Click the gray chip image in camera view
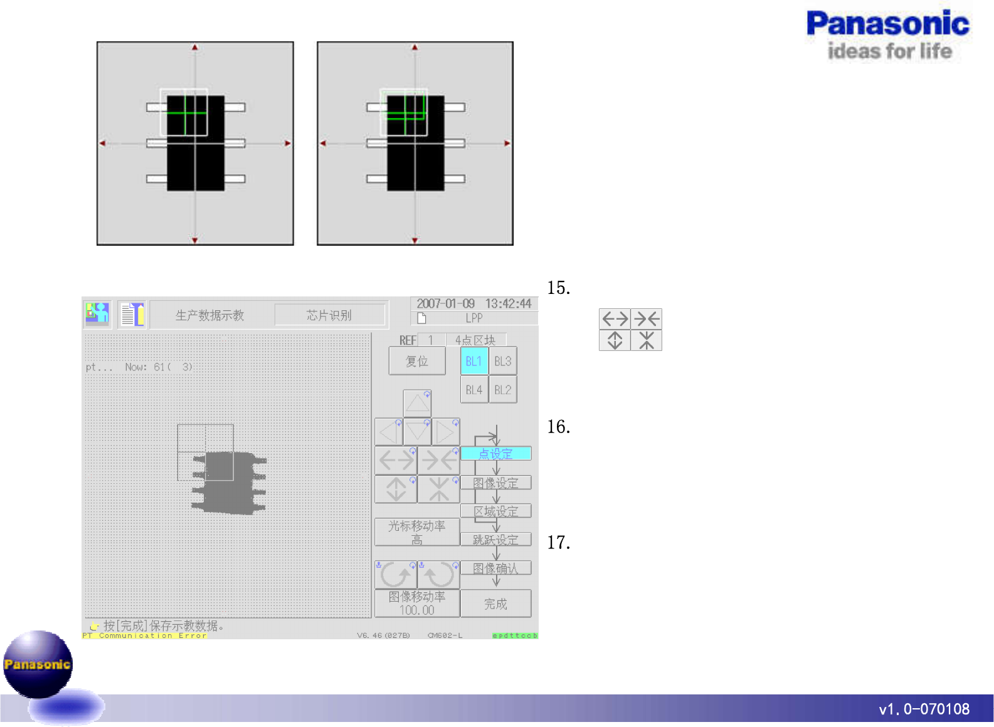Viewport: 994px width, 727px height. [x=229, y=483]
